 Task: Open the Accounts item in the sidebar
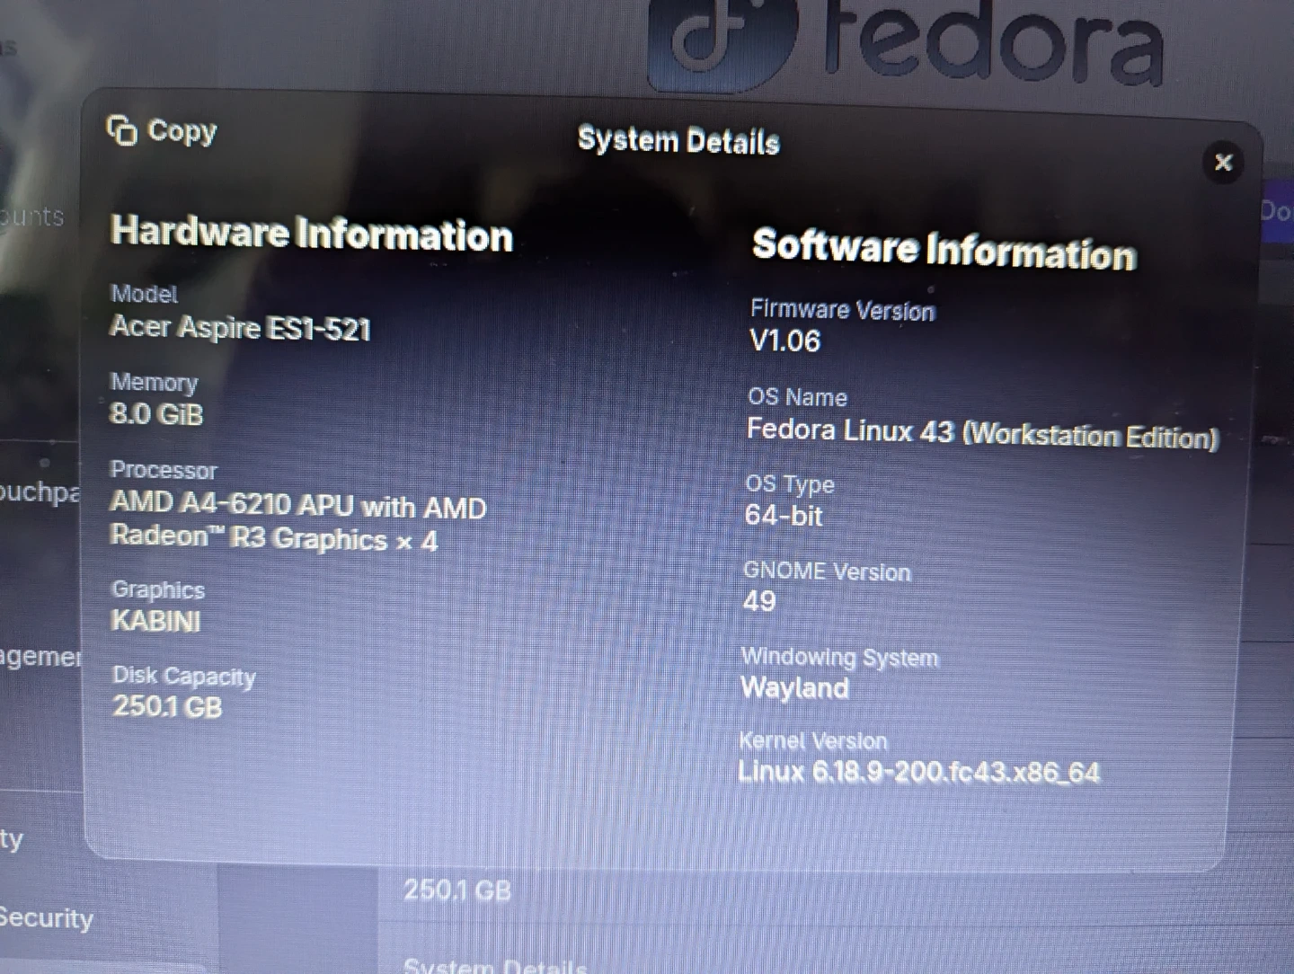32,217
